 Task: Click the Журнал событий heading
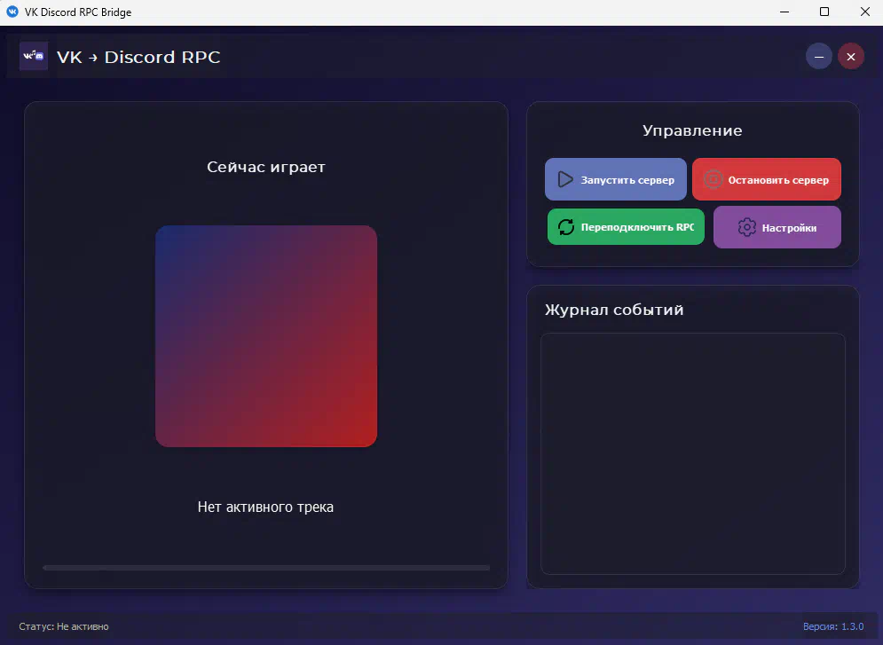click(x=614, y=310)
